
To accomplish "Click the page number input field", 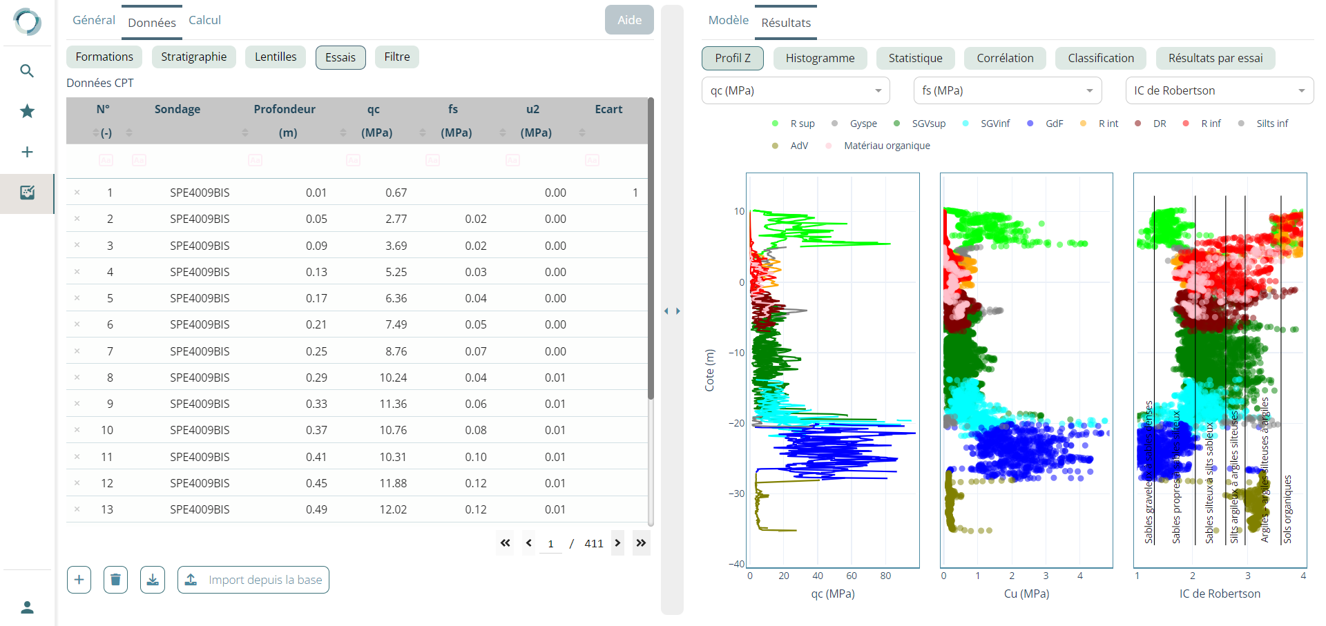I will (x=550, y=544).
